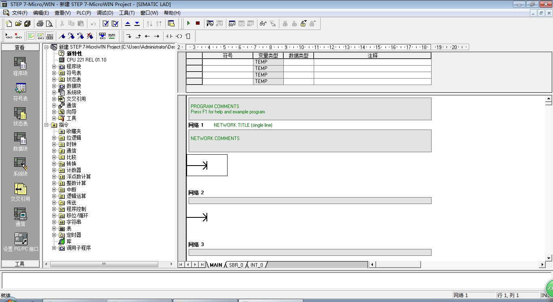Click the sym undefined-symbols table icon
Viewport: 553px width, 302px height.
[112, 36]
